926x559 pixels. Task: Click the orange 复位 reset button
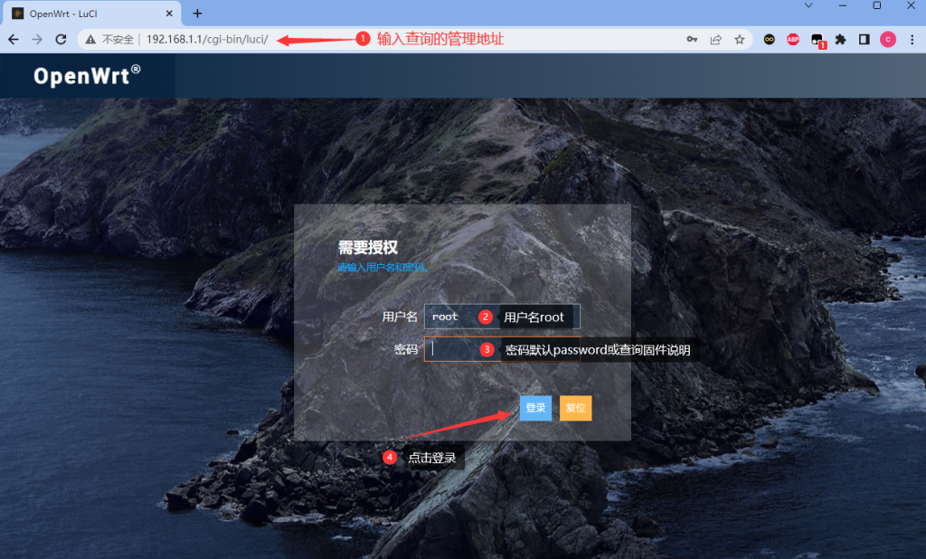[575, 408]
